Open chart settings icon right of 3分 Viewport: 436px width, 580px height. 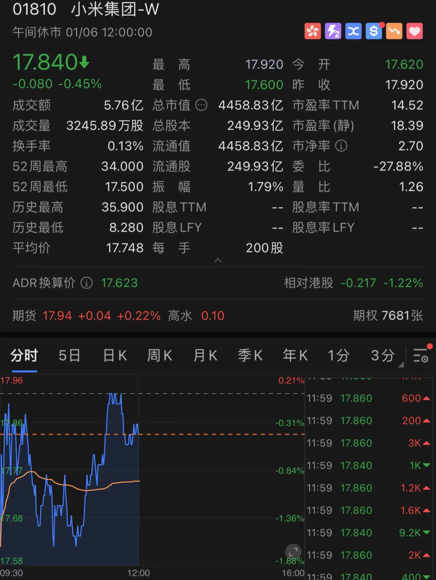(x=421, y=355)
